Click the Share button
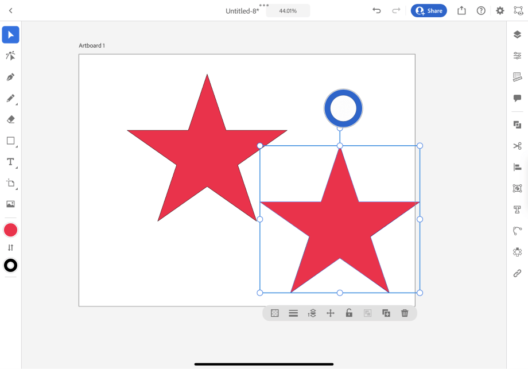 (429, 11)
